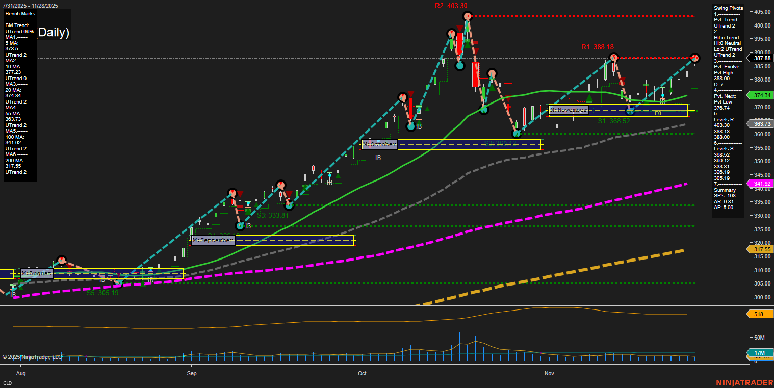Click the date range 7/31/2025 - 11/28/2025 label
Image resolution: width=774 pixels, height=388 pixels.
pos(31,6)
